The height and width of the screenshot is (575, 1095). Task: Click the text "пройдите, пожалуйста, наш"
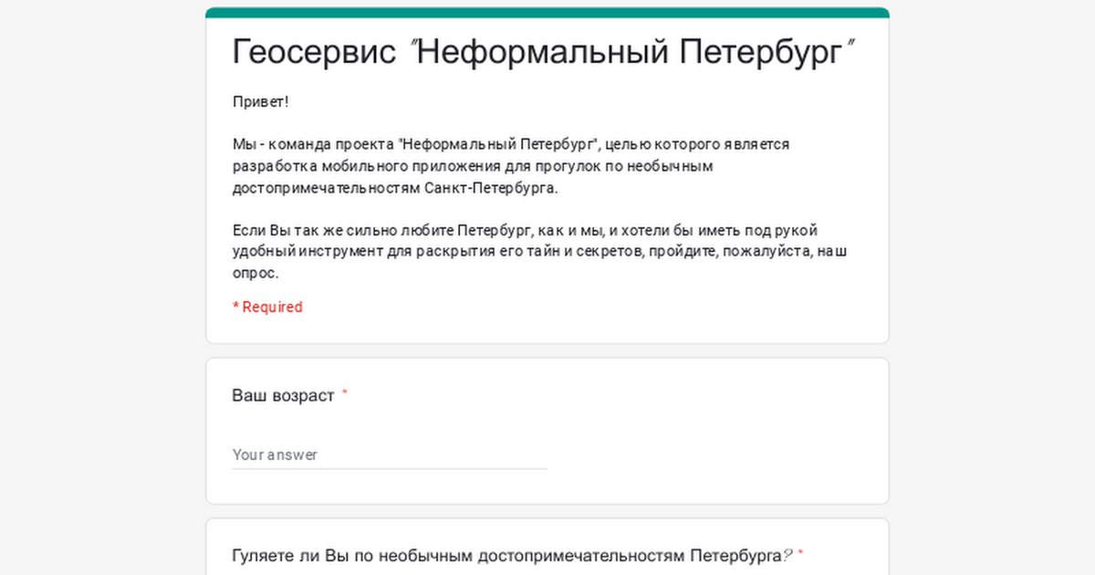tap(746, 251)
